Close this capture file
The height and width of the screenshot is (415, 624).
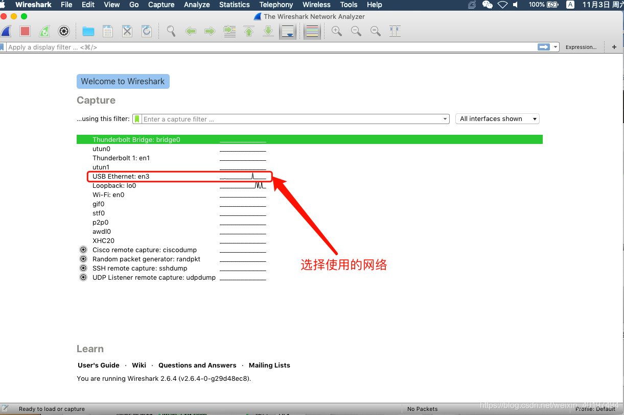127,31
